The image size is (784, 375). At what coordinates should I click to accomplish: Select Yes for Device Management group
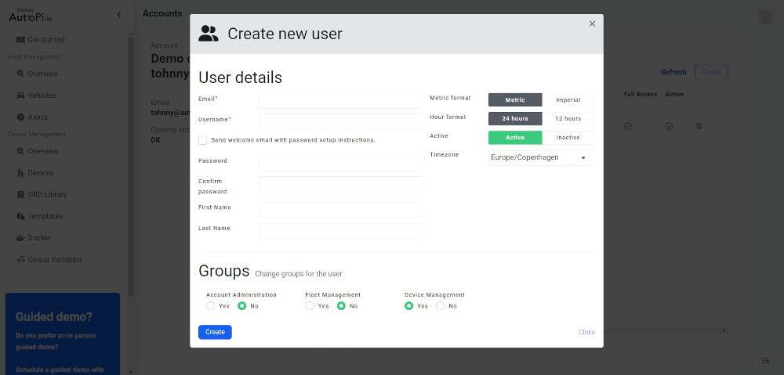pos(409,306)
